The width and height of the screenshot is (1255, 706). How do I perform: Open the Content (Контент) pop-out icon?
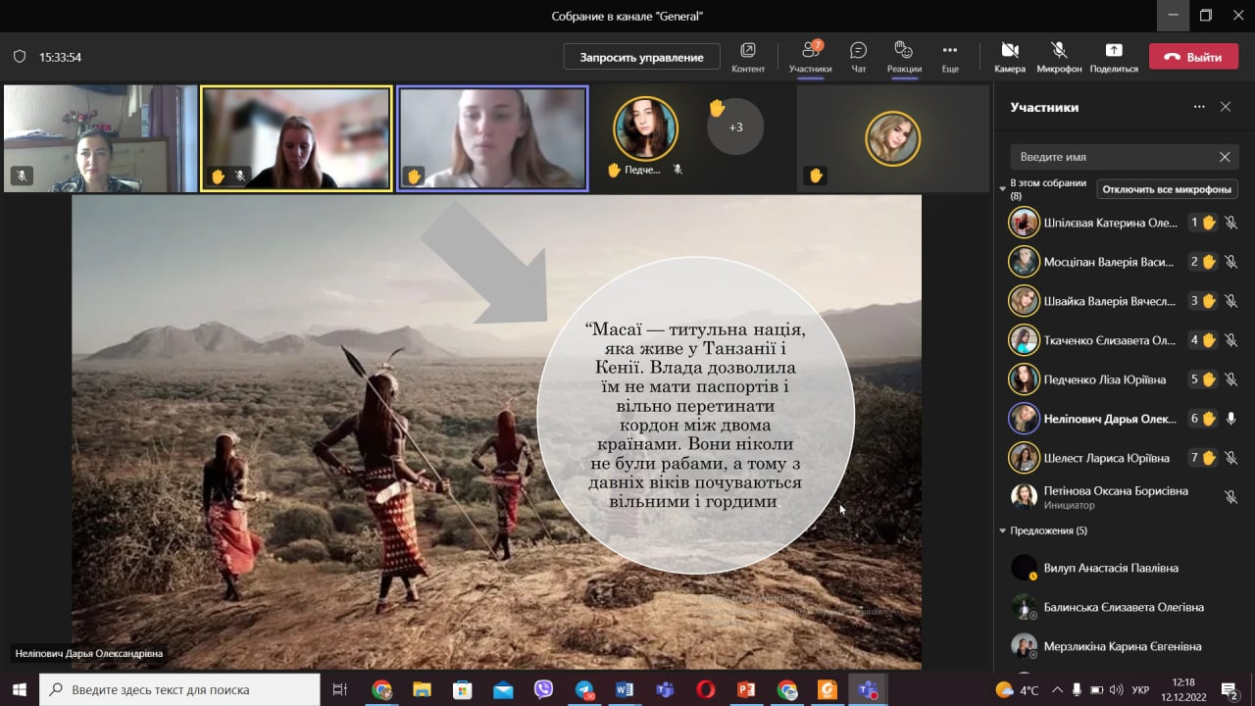pos(748,51)
